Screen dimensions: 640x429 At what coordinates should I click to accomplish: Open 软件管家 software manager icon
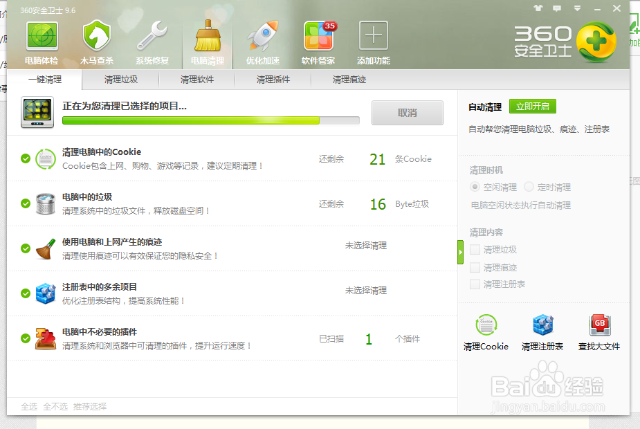click(x=319, y=36)
